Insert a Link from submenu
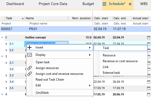Screen dimensions: 151x98 click(106, 67)
